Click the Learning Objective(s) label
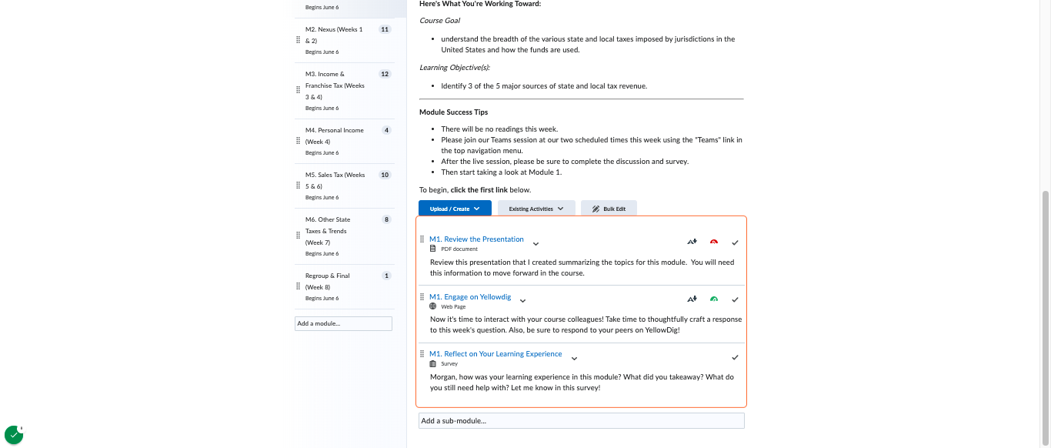Screen dimensions: 1051x448 coord(455,68)
